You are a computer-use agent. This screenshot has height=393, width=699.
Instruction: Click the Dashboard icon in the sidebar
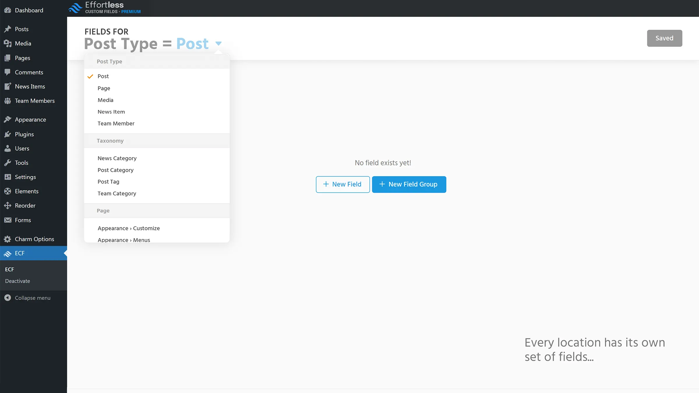click(x=8, y=10)
